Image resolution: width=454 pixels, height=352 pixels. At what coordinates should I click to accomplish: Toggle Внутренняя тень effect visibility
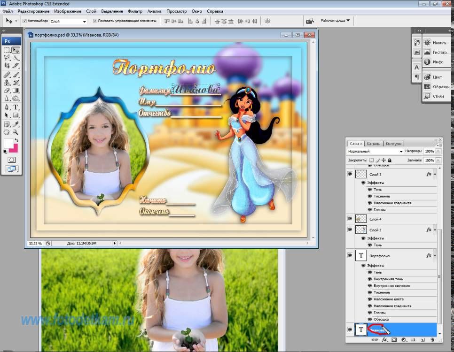pos(370,279)
